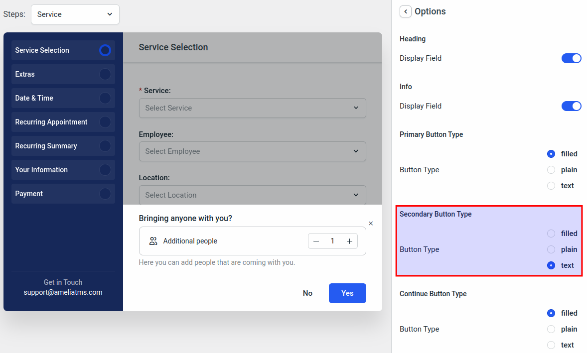587x353 pixels.
Task: Open the Select Location dropdown
Action: click(252, 195)
